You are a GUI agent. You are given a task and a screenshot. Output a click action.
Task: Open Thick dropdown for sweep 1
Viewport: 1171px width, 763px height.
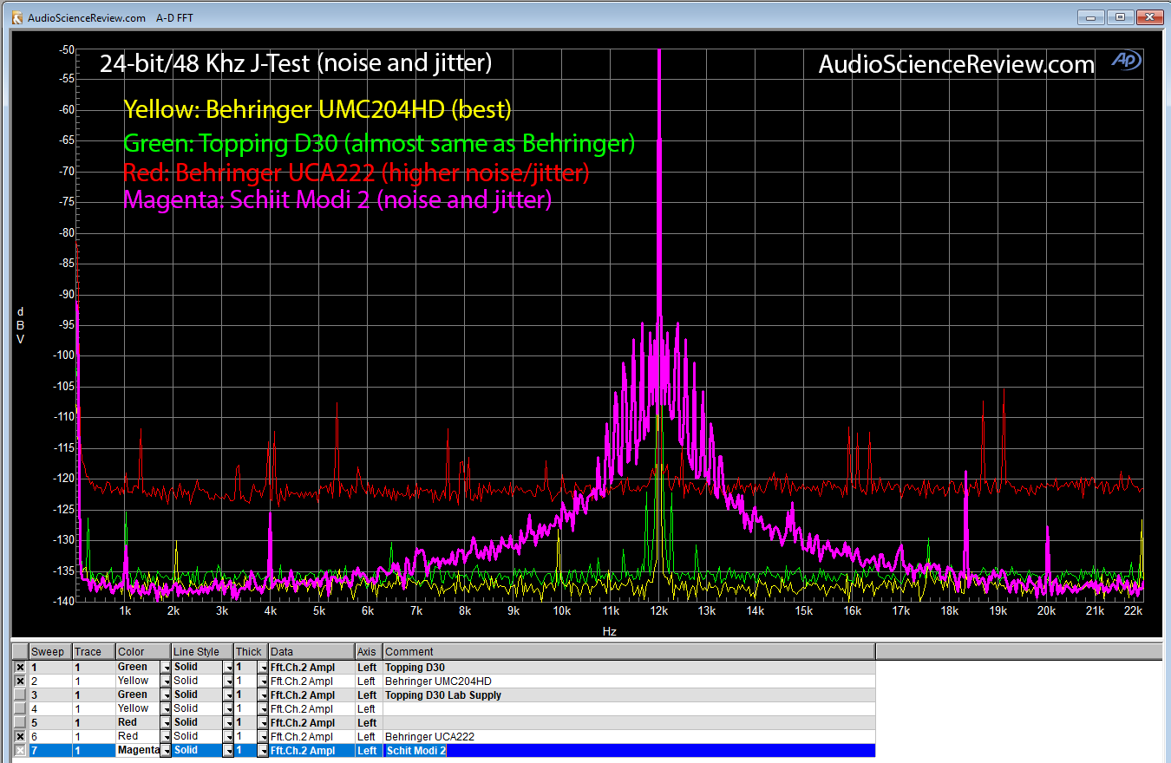(262, 667)
